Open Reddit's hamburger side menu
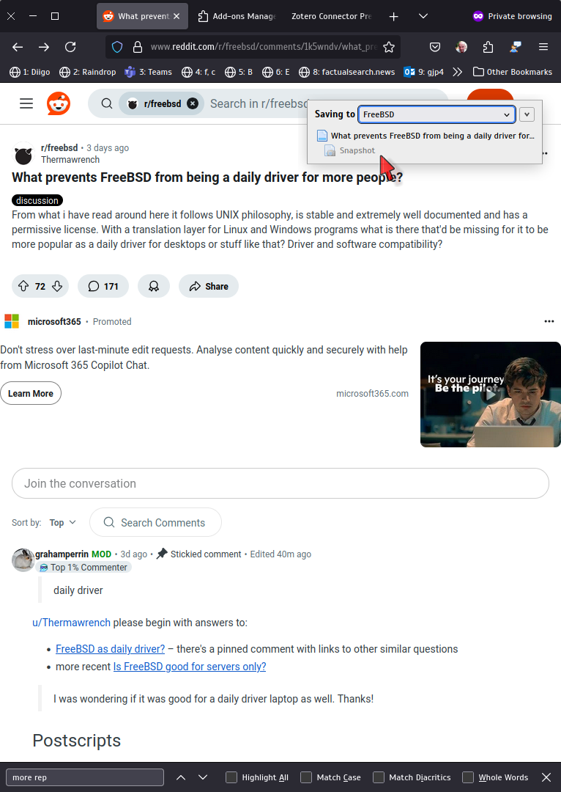This screenshot has height=792, width=561. click(26, 103)
